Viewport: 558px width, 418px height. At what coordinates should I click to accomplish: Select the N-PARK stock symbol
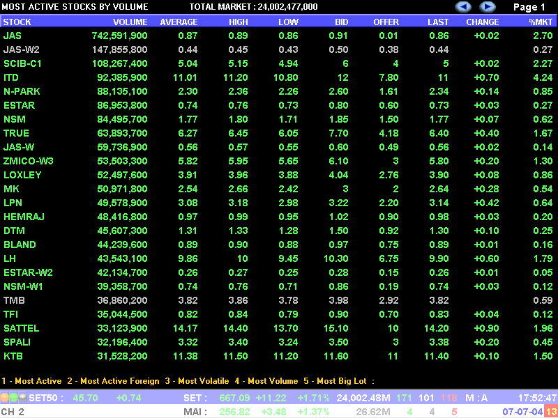(22, 91)
